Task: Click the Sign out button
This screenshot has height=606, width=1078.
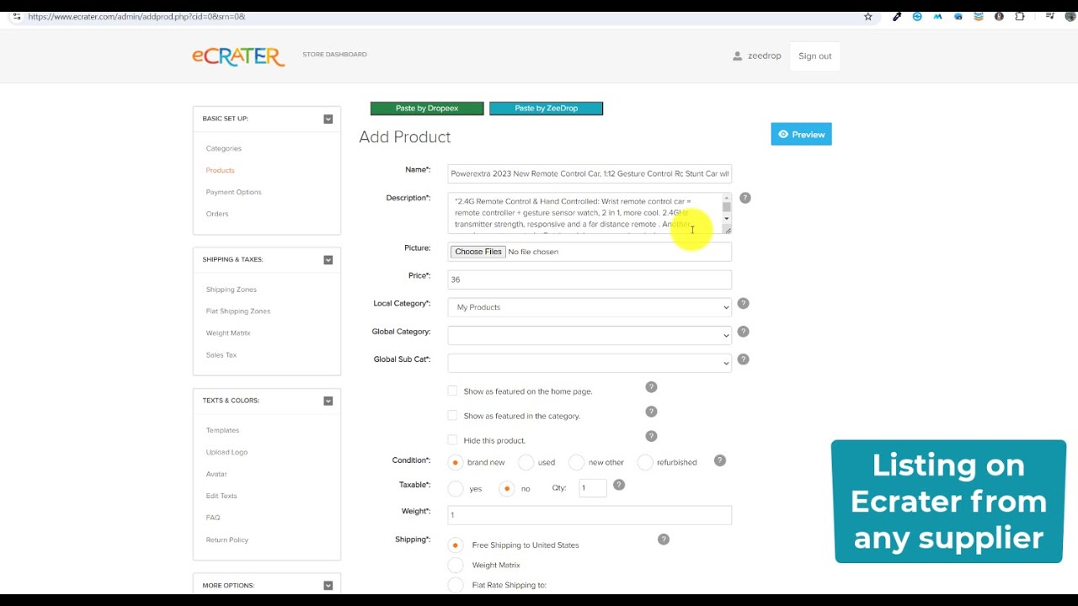Action: click(814, 56)
